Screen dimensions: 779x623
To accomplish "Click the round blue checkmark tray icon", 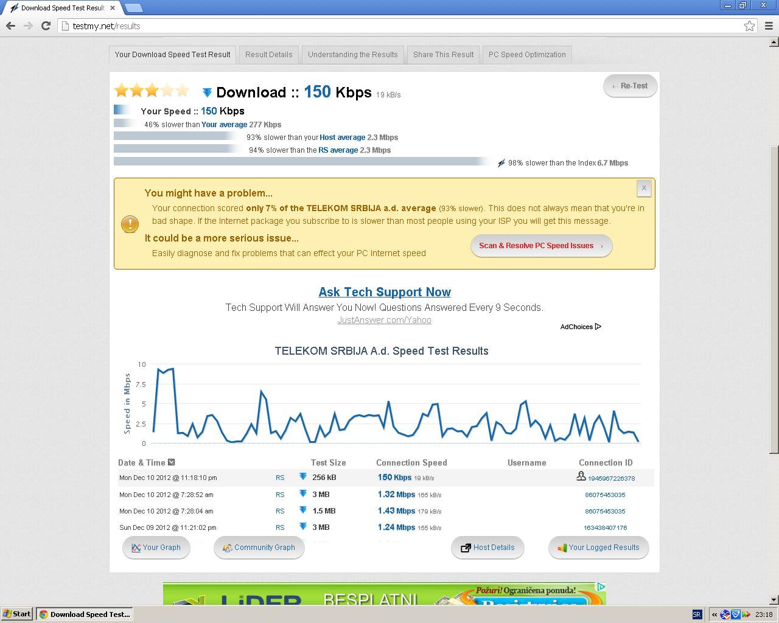I will (x=725, y=614).
